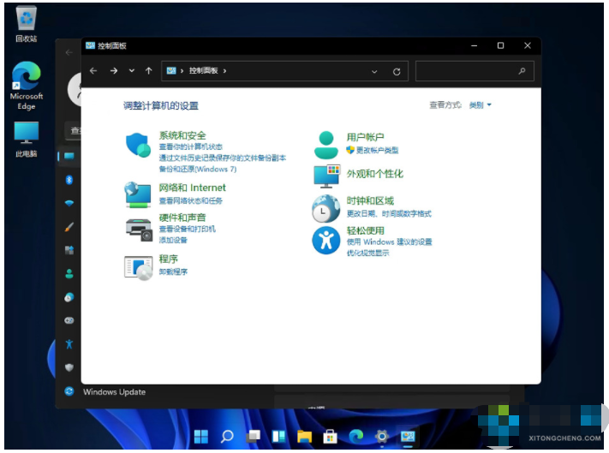Go up one level with up arrow
Viewport: 609px width, 453px height.
click(x=149, y=71)
